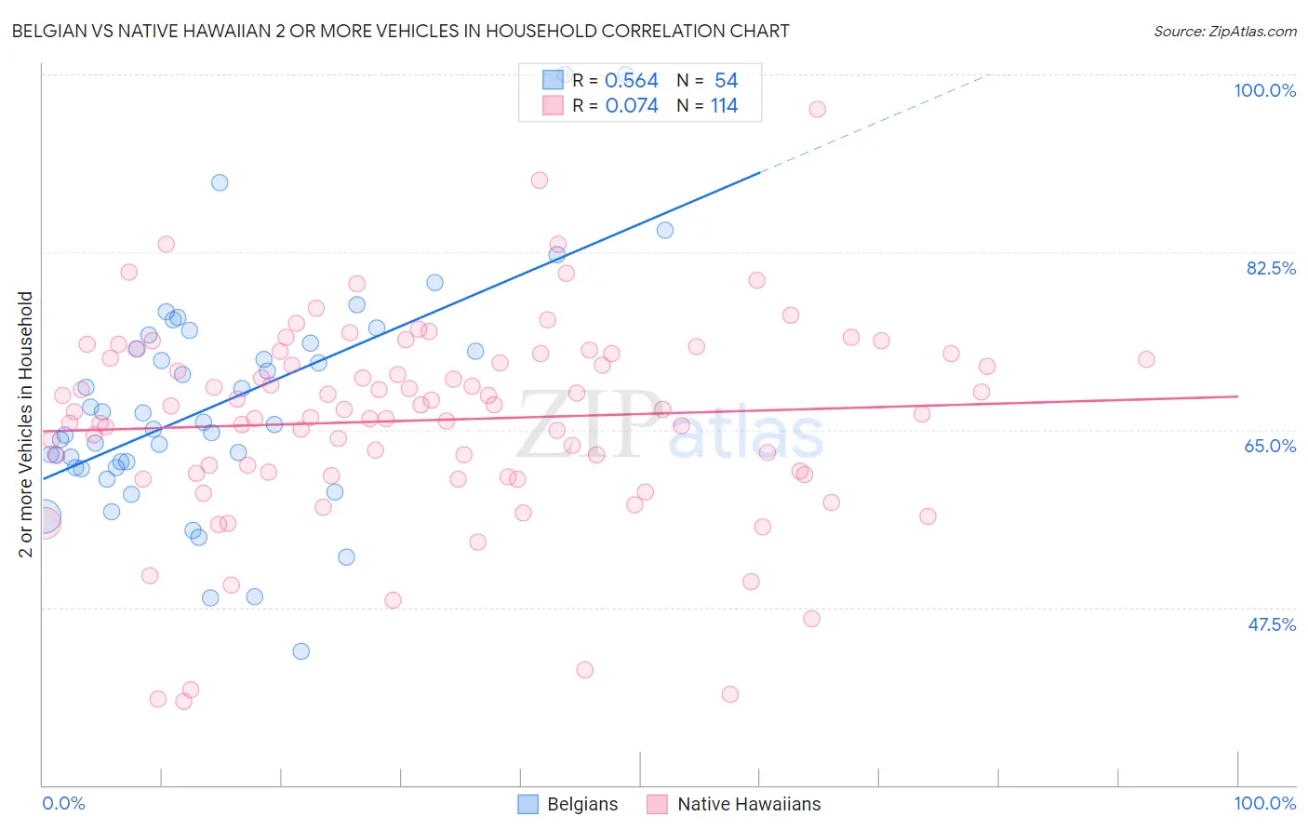Click the 65.0% y-axis label

1270,446
